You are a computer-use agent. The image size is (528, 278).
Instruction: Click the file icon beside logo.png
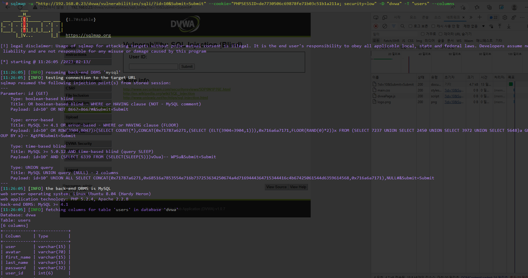pos(374,102)
